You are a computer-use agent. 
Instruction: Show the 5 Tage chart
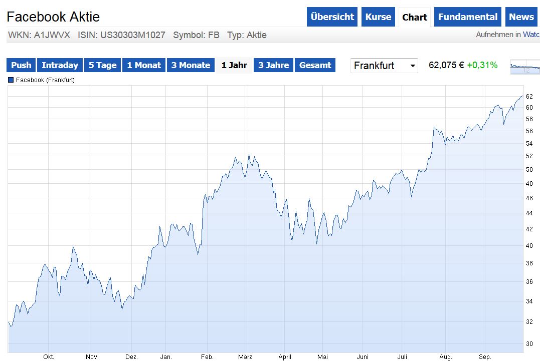click(x=102, y=65)
